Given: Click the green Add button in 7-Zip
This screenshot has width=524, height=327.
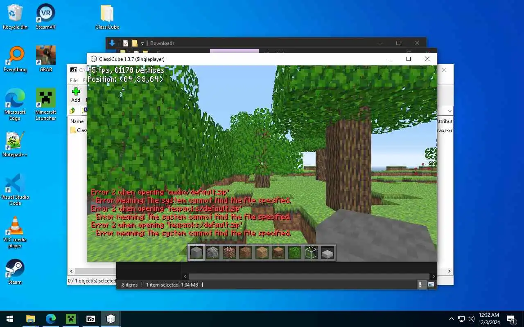Looking at the screenshot, I should [x=76, y=95].
